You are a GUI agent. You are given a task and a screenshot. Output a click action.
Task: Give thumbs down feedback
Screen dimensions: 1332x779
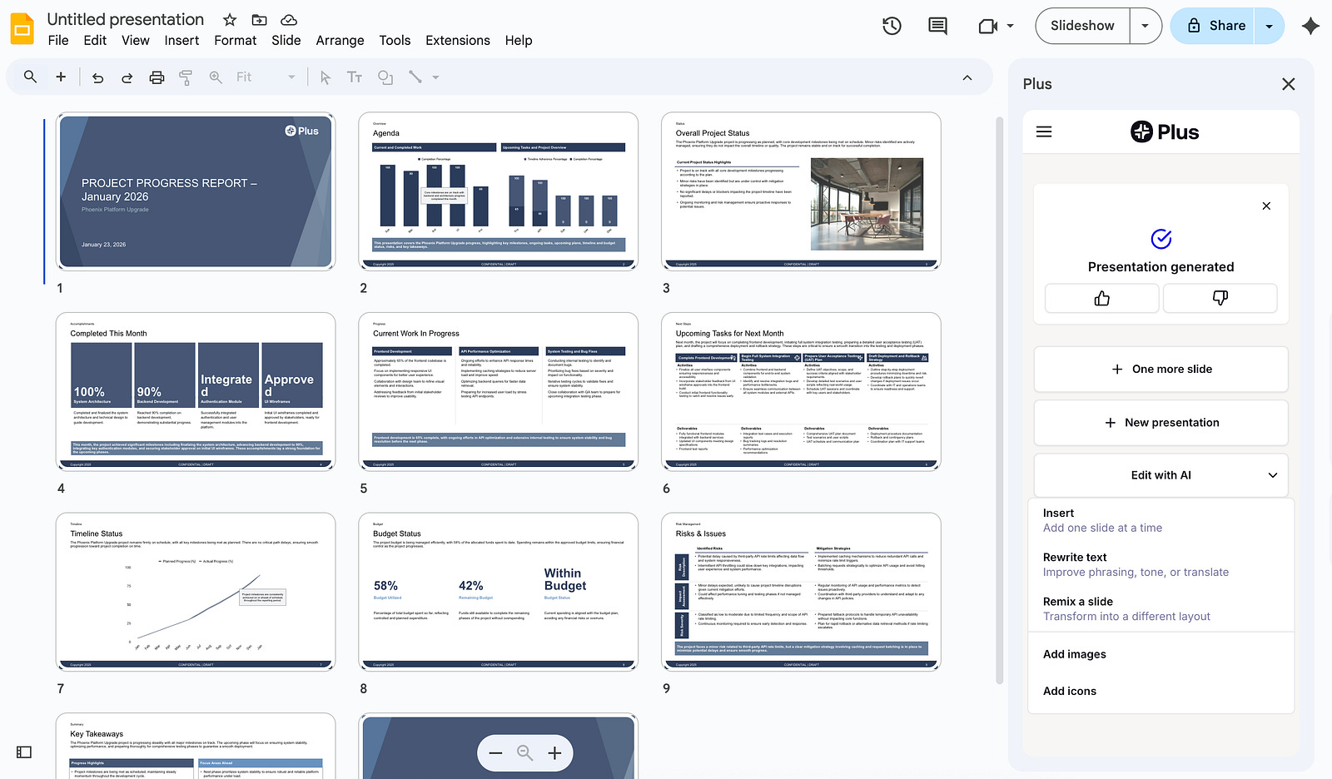pyautogui.click(x=1220, y=298)
